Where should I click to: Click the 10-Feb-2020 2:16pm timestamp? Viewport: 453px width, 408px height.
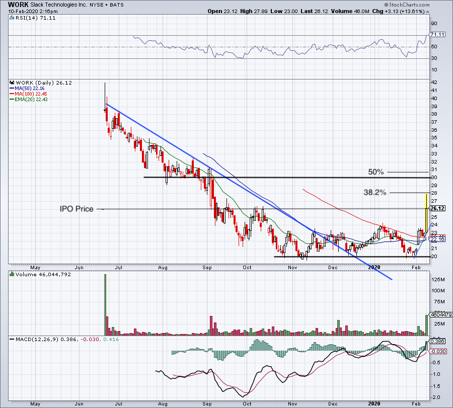point(33,12)
